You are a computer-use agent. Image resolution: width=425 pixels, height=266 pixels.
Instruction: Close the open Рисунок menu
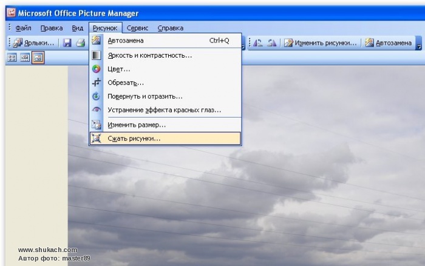pos(105,28)
